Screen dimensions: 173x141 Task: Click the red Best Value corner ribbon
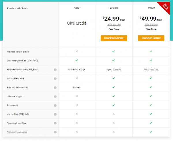(166, 6)
